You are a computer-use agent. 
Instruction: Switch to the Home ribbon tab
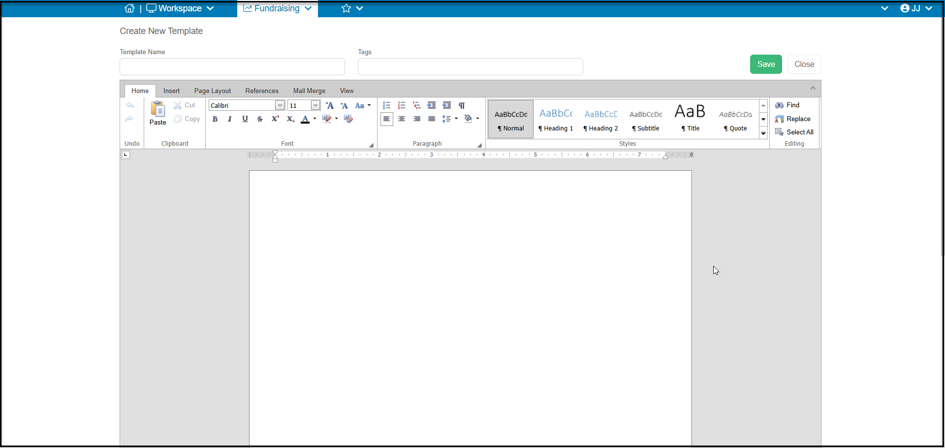(140, 91)
